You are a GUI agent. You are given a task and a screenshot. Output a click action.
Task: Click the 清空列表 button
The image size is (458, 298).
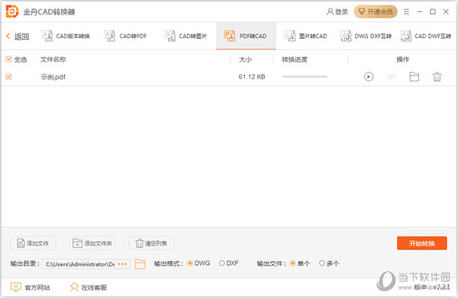point(151,243)
